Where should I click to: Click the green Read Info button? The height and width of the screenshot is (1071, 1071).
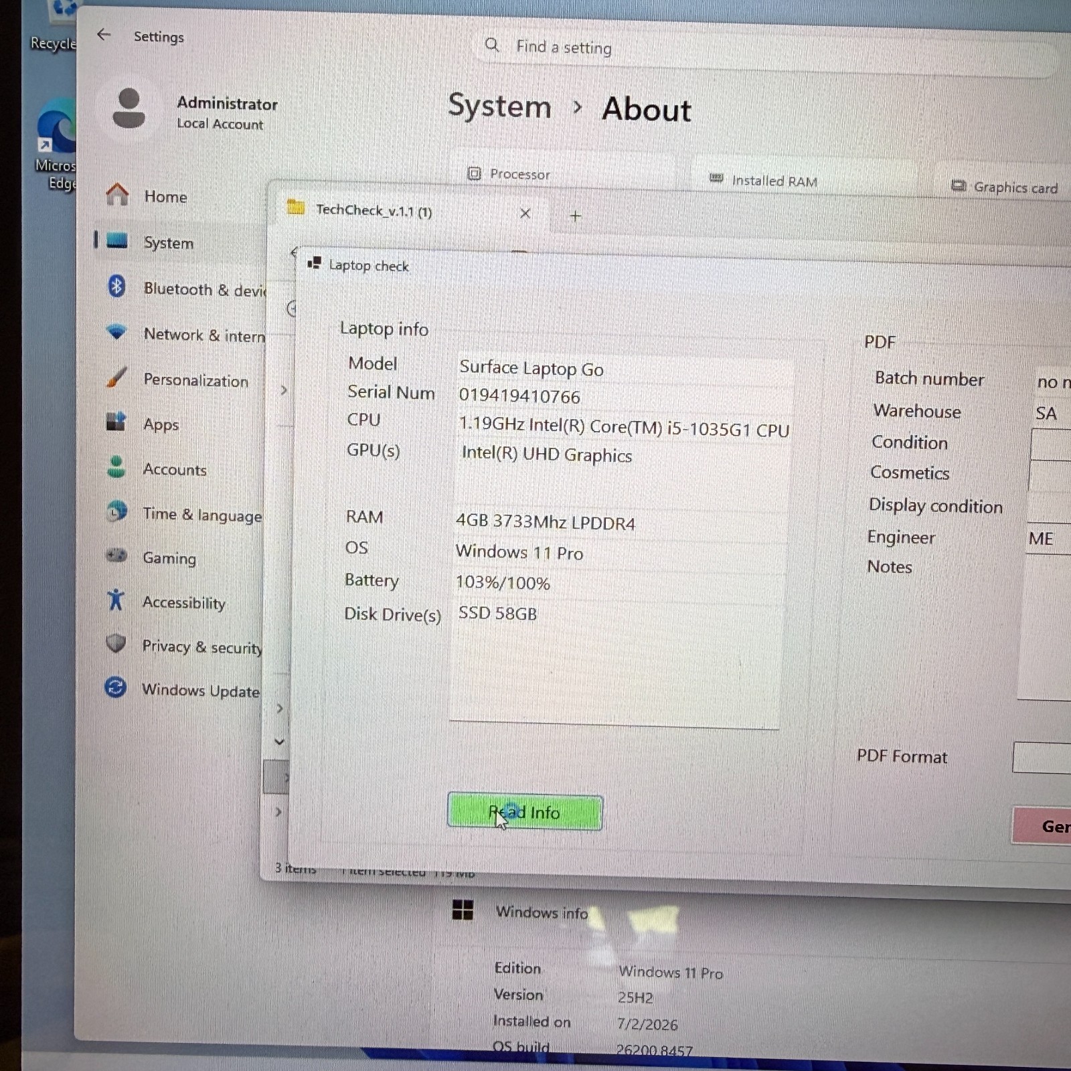click(x=525, y=812)
